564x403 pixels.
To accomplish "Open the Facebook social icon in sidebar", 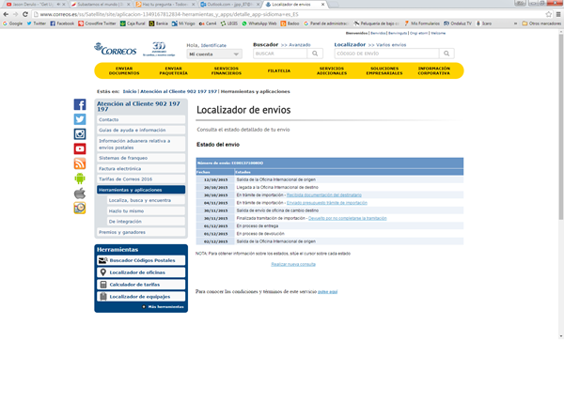I will point(80,104).
